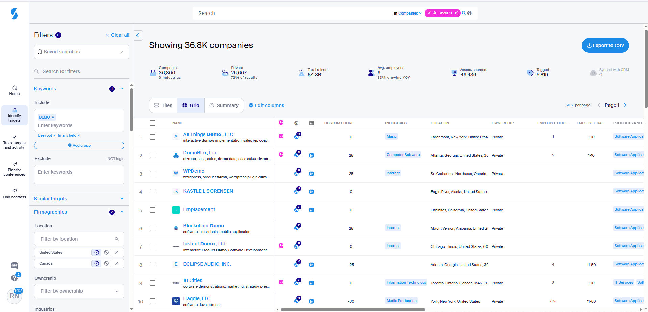Click the AI search button
Screen dimensions: 648x312
(443, 13)
